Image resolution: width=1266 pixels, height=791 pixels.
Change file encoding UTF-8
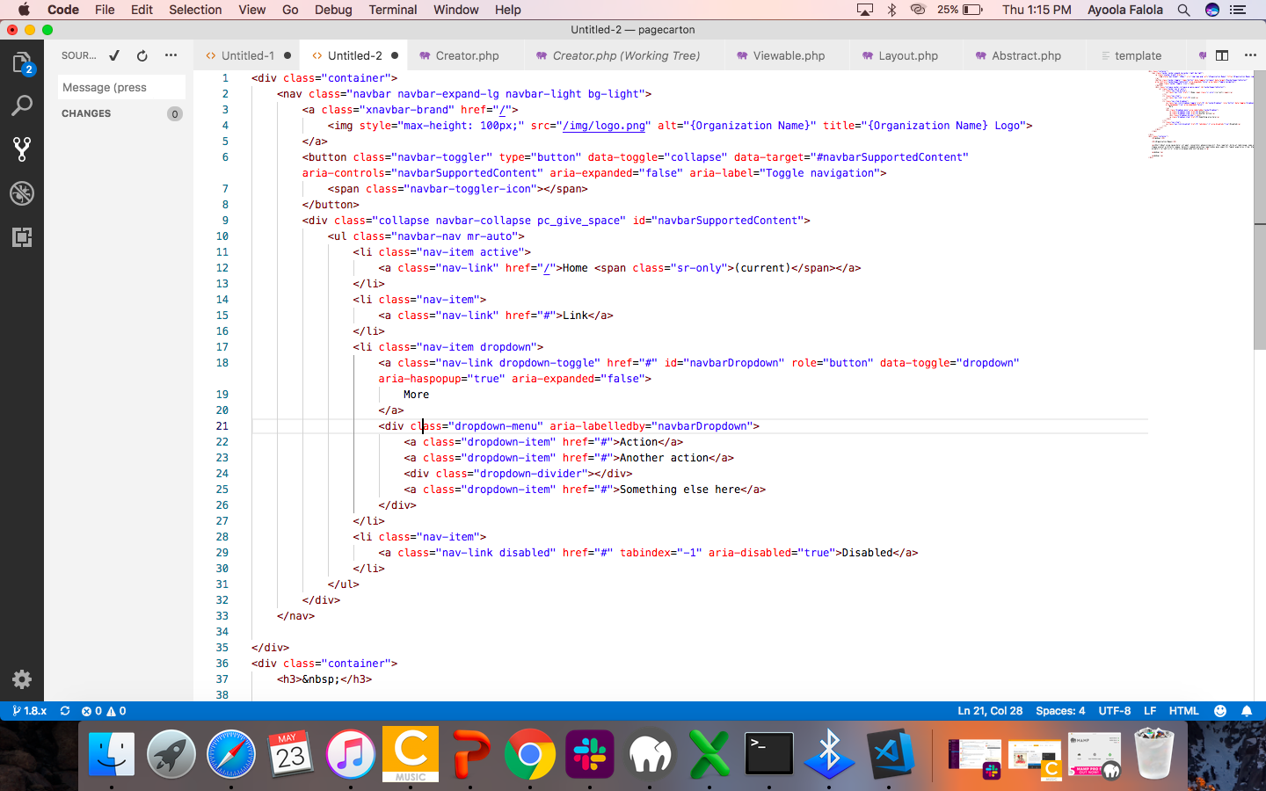coord(1115,711)
